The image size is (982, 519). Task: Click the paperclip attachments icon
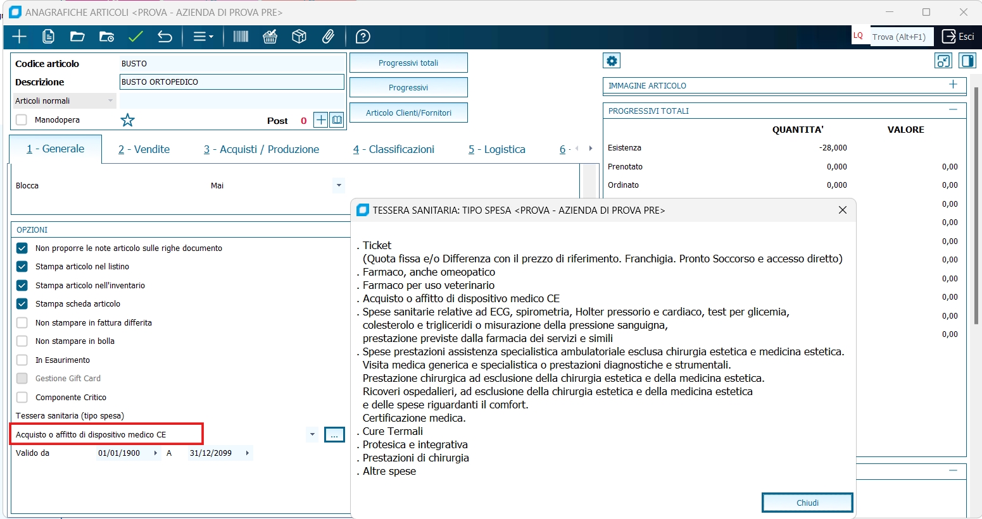tap(328, 37)
